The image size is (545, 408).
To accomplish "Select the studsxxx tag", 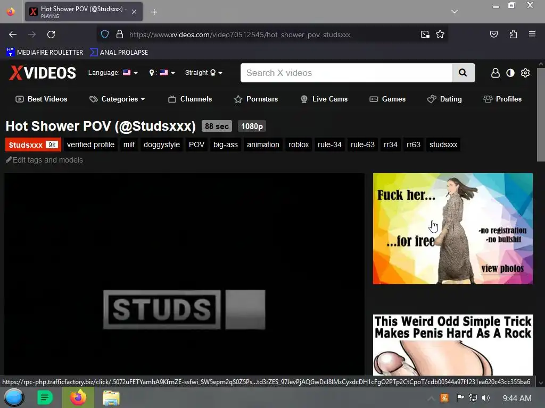I will 443,144.
